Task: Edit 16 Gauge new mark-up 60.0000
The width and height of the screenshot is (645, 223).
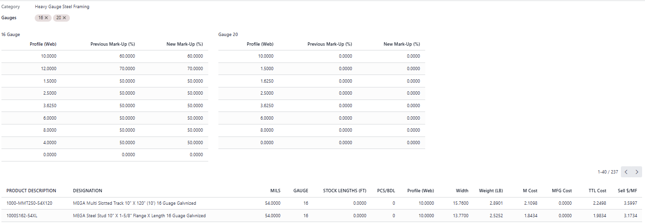Action: (x=195, y=56)
